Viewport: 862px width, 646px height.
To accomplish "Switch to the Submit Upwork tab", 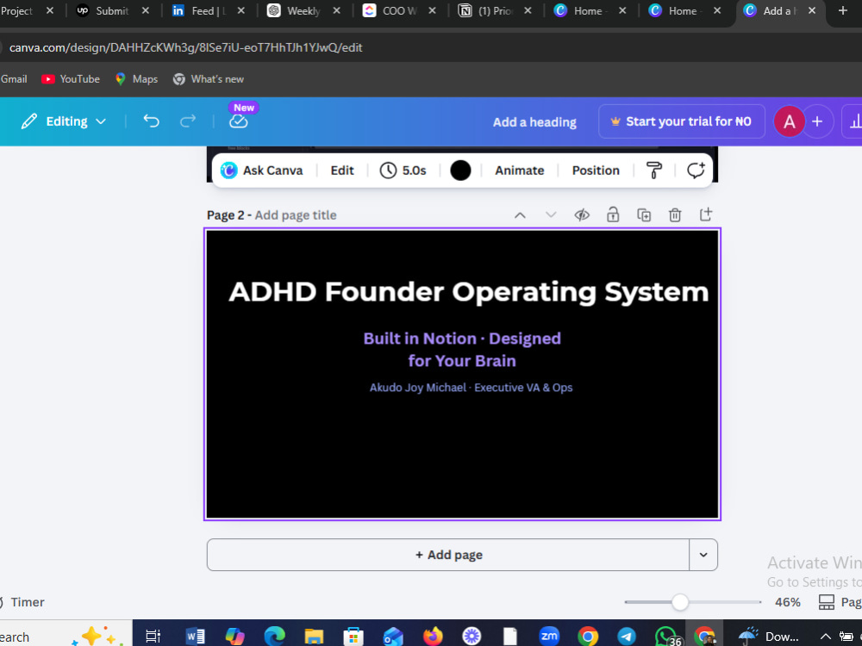I will [x=112, y=10].
